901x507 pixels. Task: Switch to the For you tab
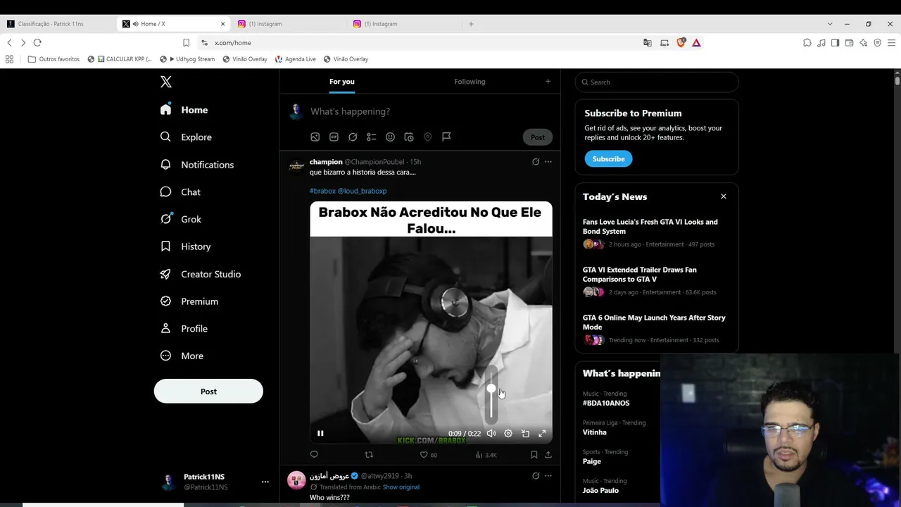pyautogui.click(x=342, y=82)
